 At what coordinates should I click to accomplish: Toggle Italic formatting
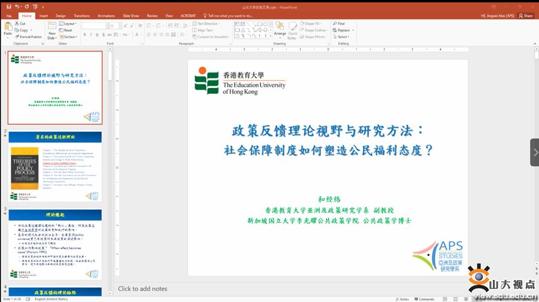pos(91,35)
